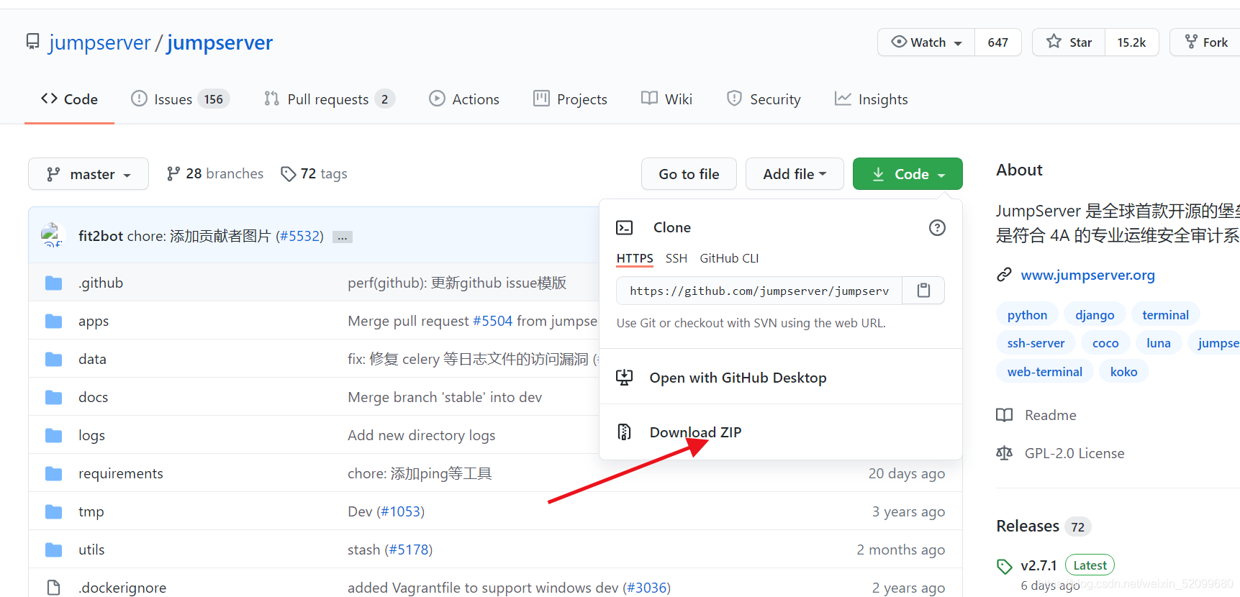Switch to the GitHub CLI clone tab
This screenshot has height=597, width=1240.
[729, 258]
